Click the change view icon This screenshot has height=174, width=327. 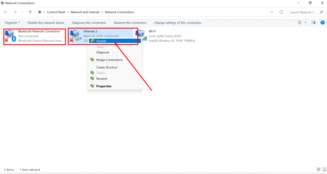(x=300, y=22)
